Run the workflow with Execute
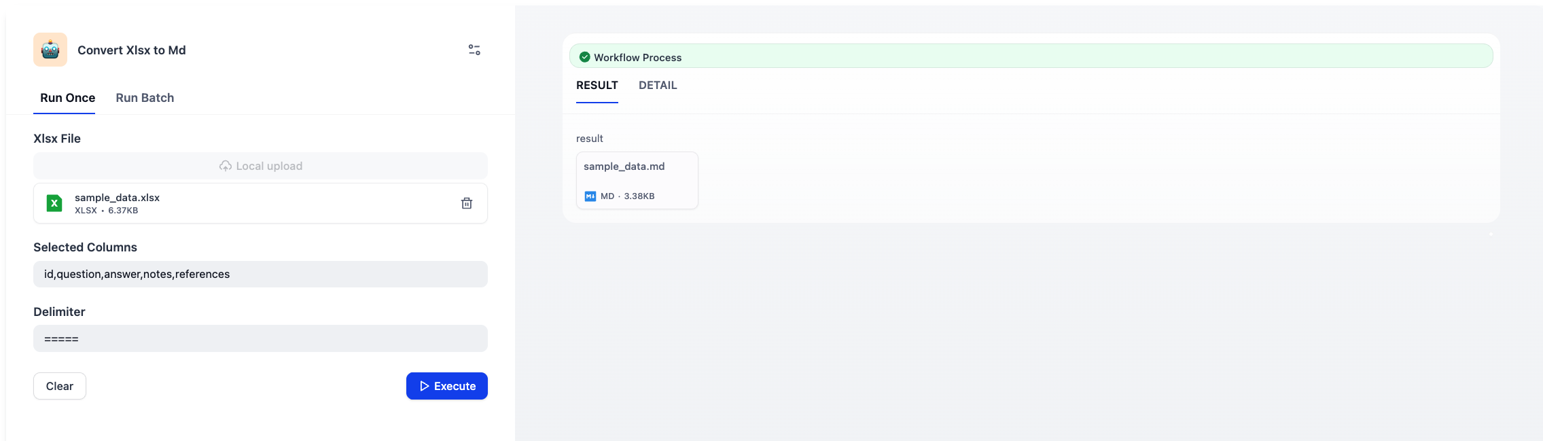 (x=447, y=386)
